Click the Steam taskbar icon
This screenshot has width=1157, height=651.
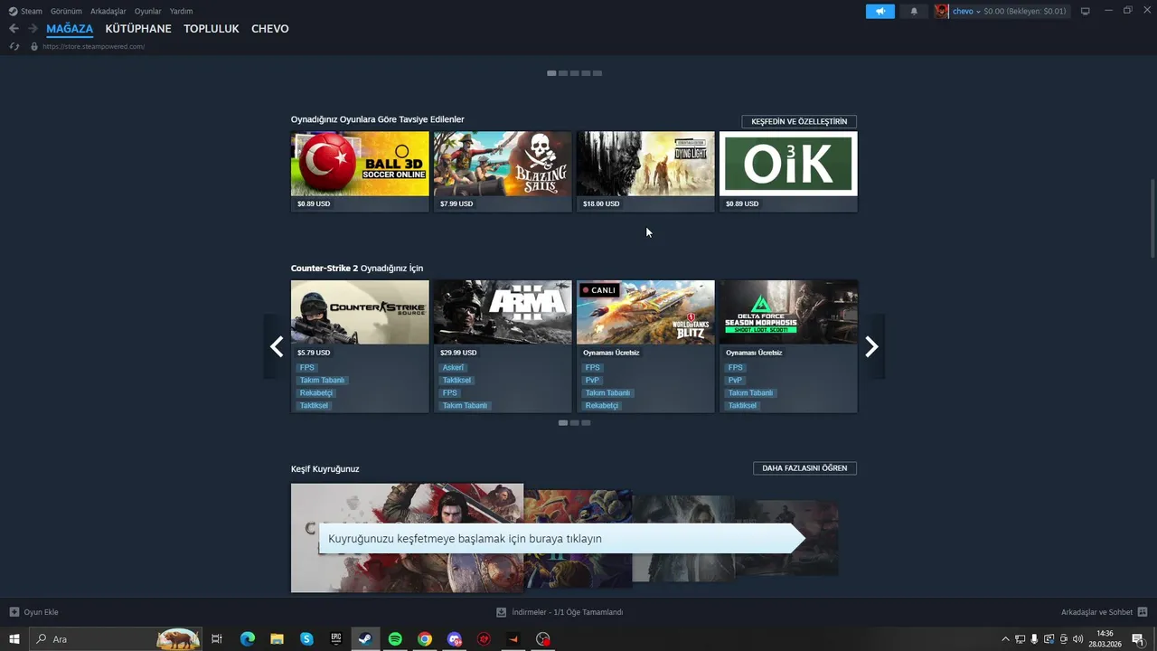(365, 639)
